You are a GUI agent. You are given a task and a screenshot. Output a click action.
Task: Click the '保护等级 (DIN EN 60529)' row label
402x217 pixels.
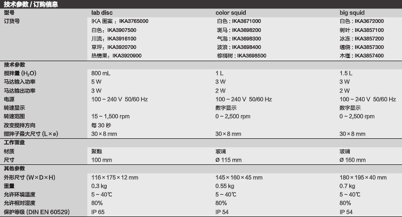(37, 212)
